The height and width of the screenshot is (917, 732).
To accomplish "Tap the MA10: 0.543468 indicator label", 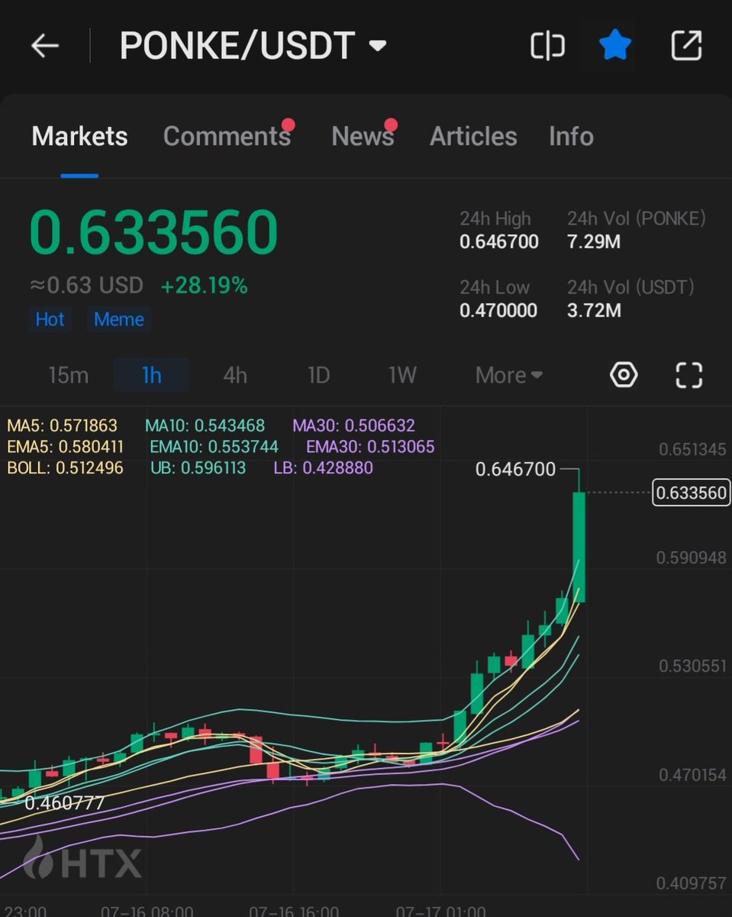I will [x=205, y=426].
